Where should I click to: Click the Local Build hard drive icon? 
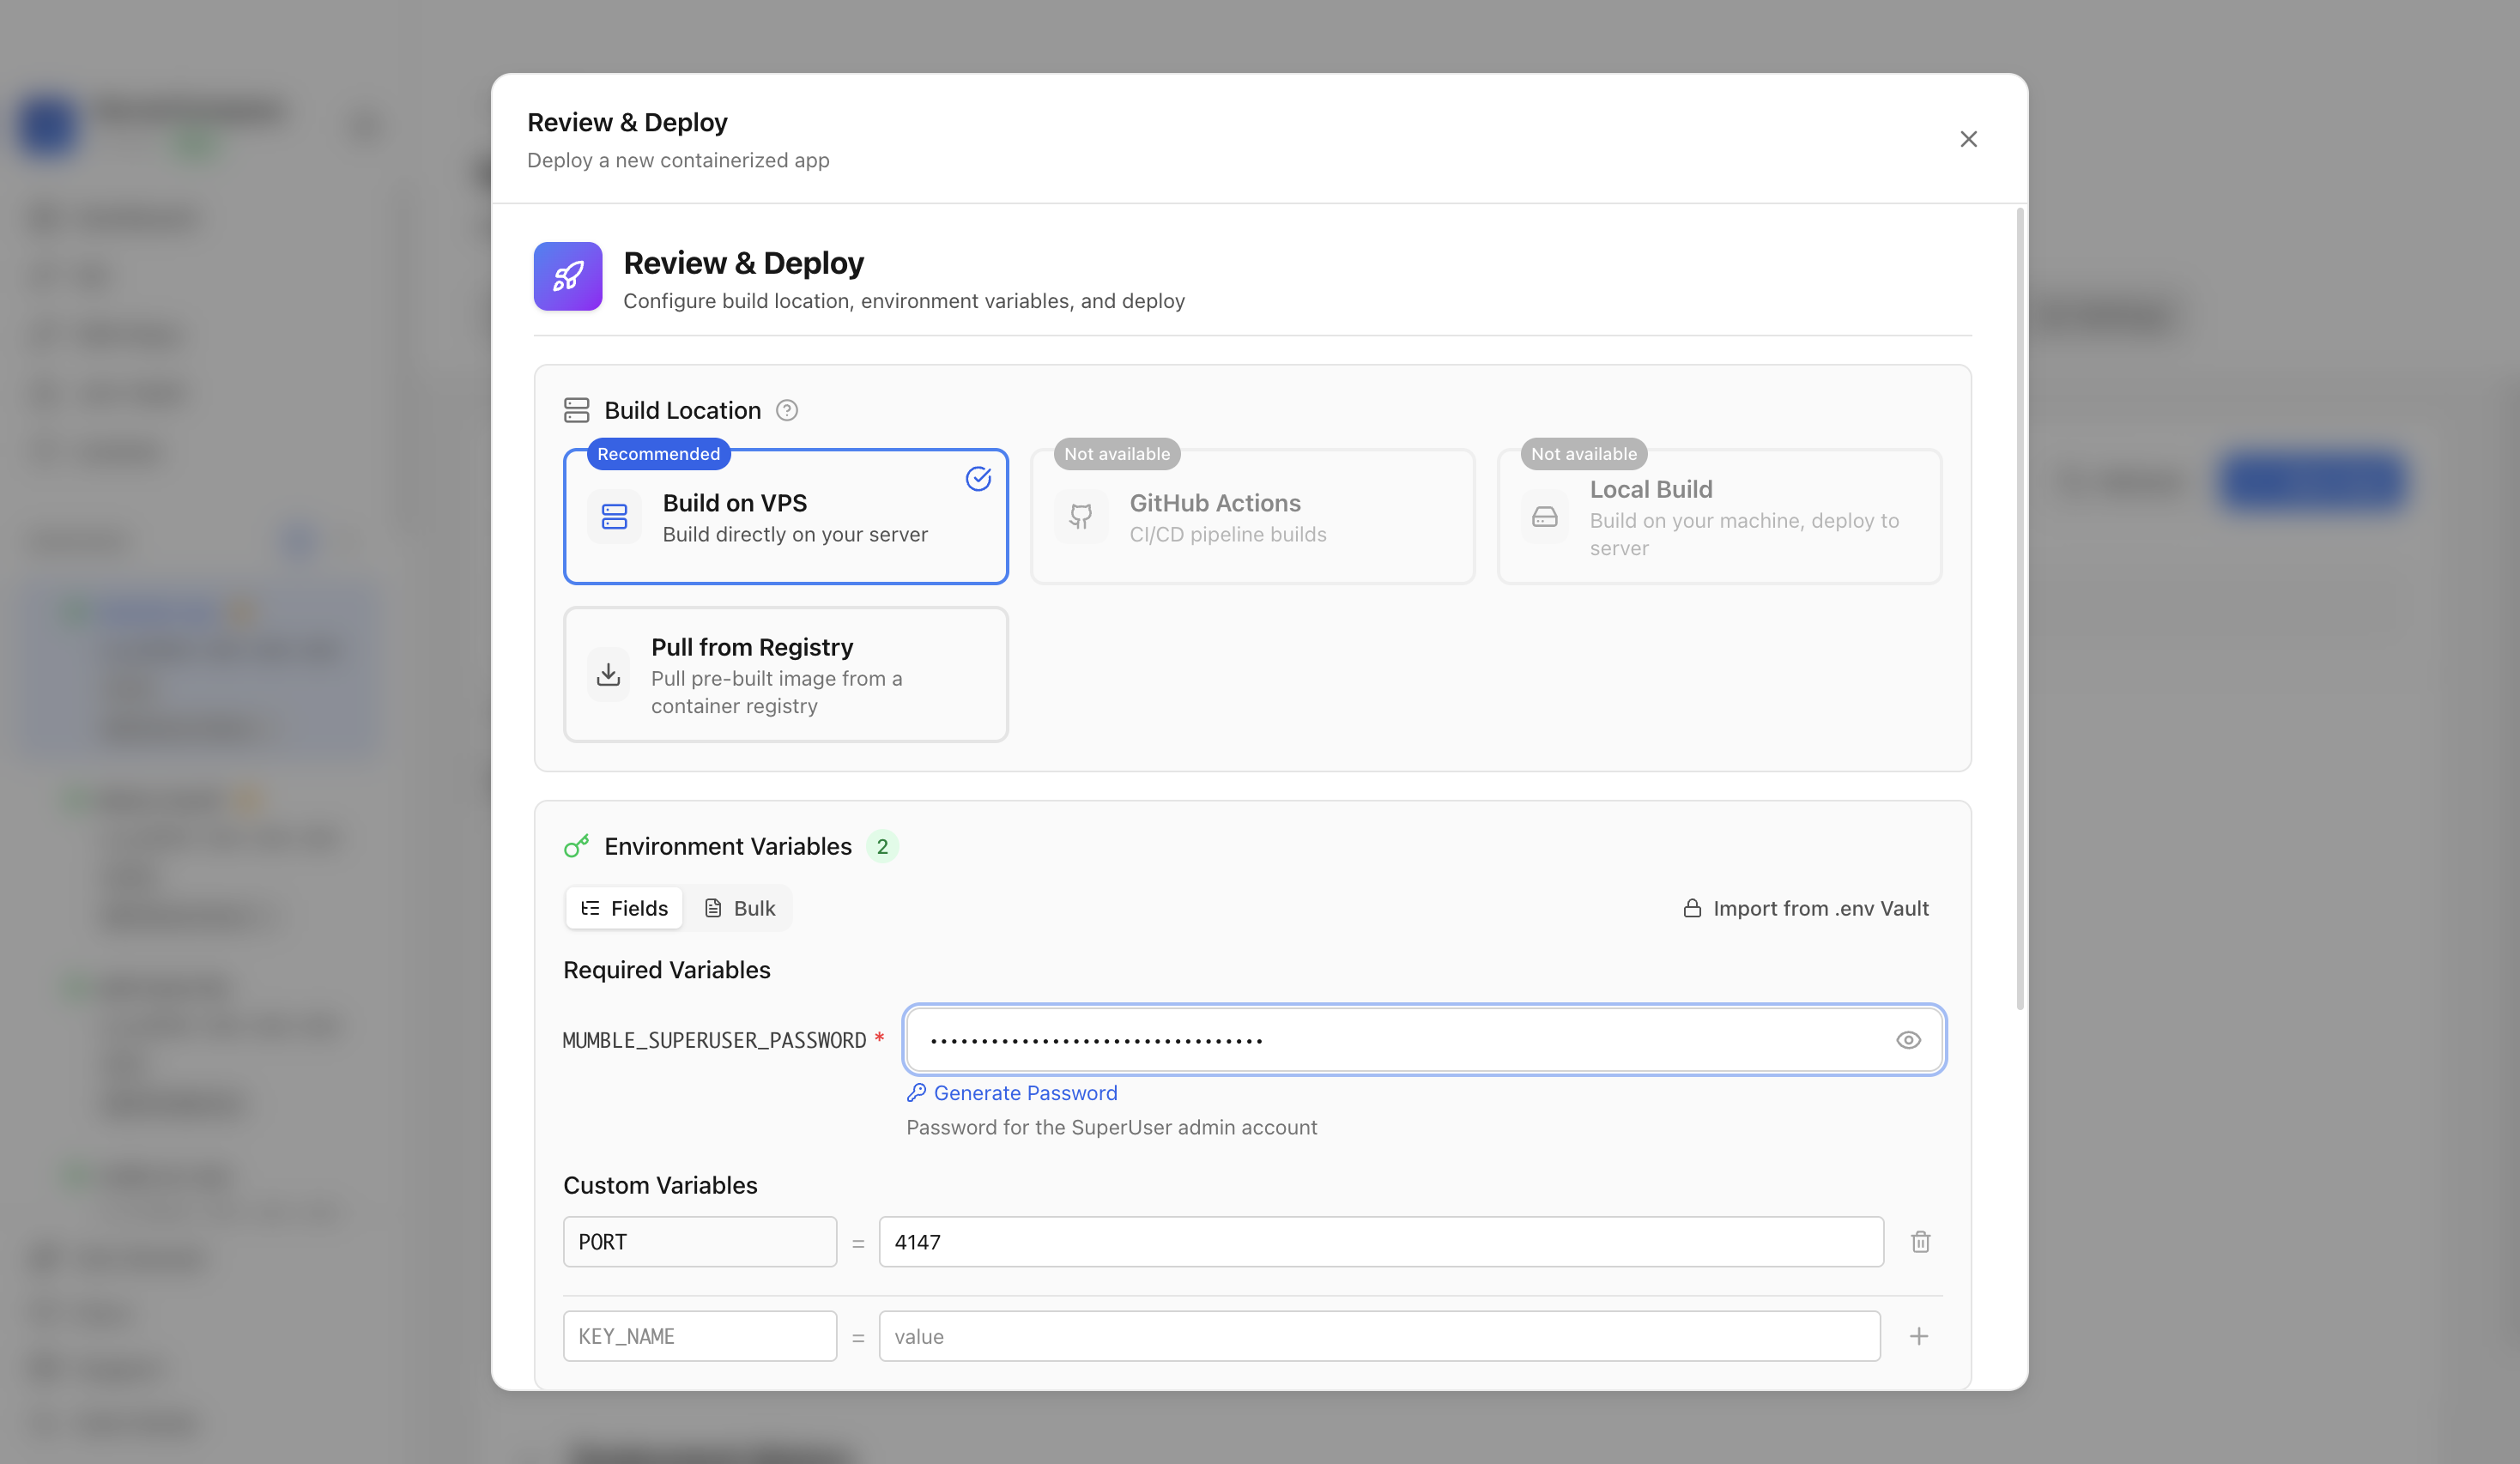click(1545, 516)
